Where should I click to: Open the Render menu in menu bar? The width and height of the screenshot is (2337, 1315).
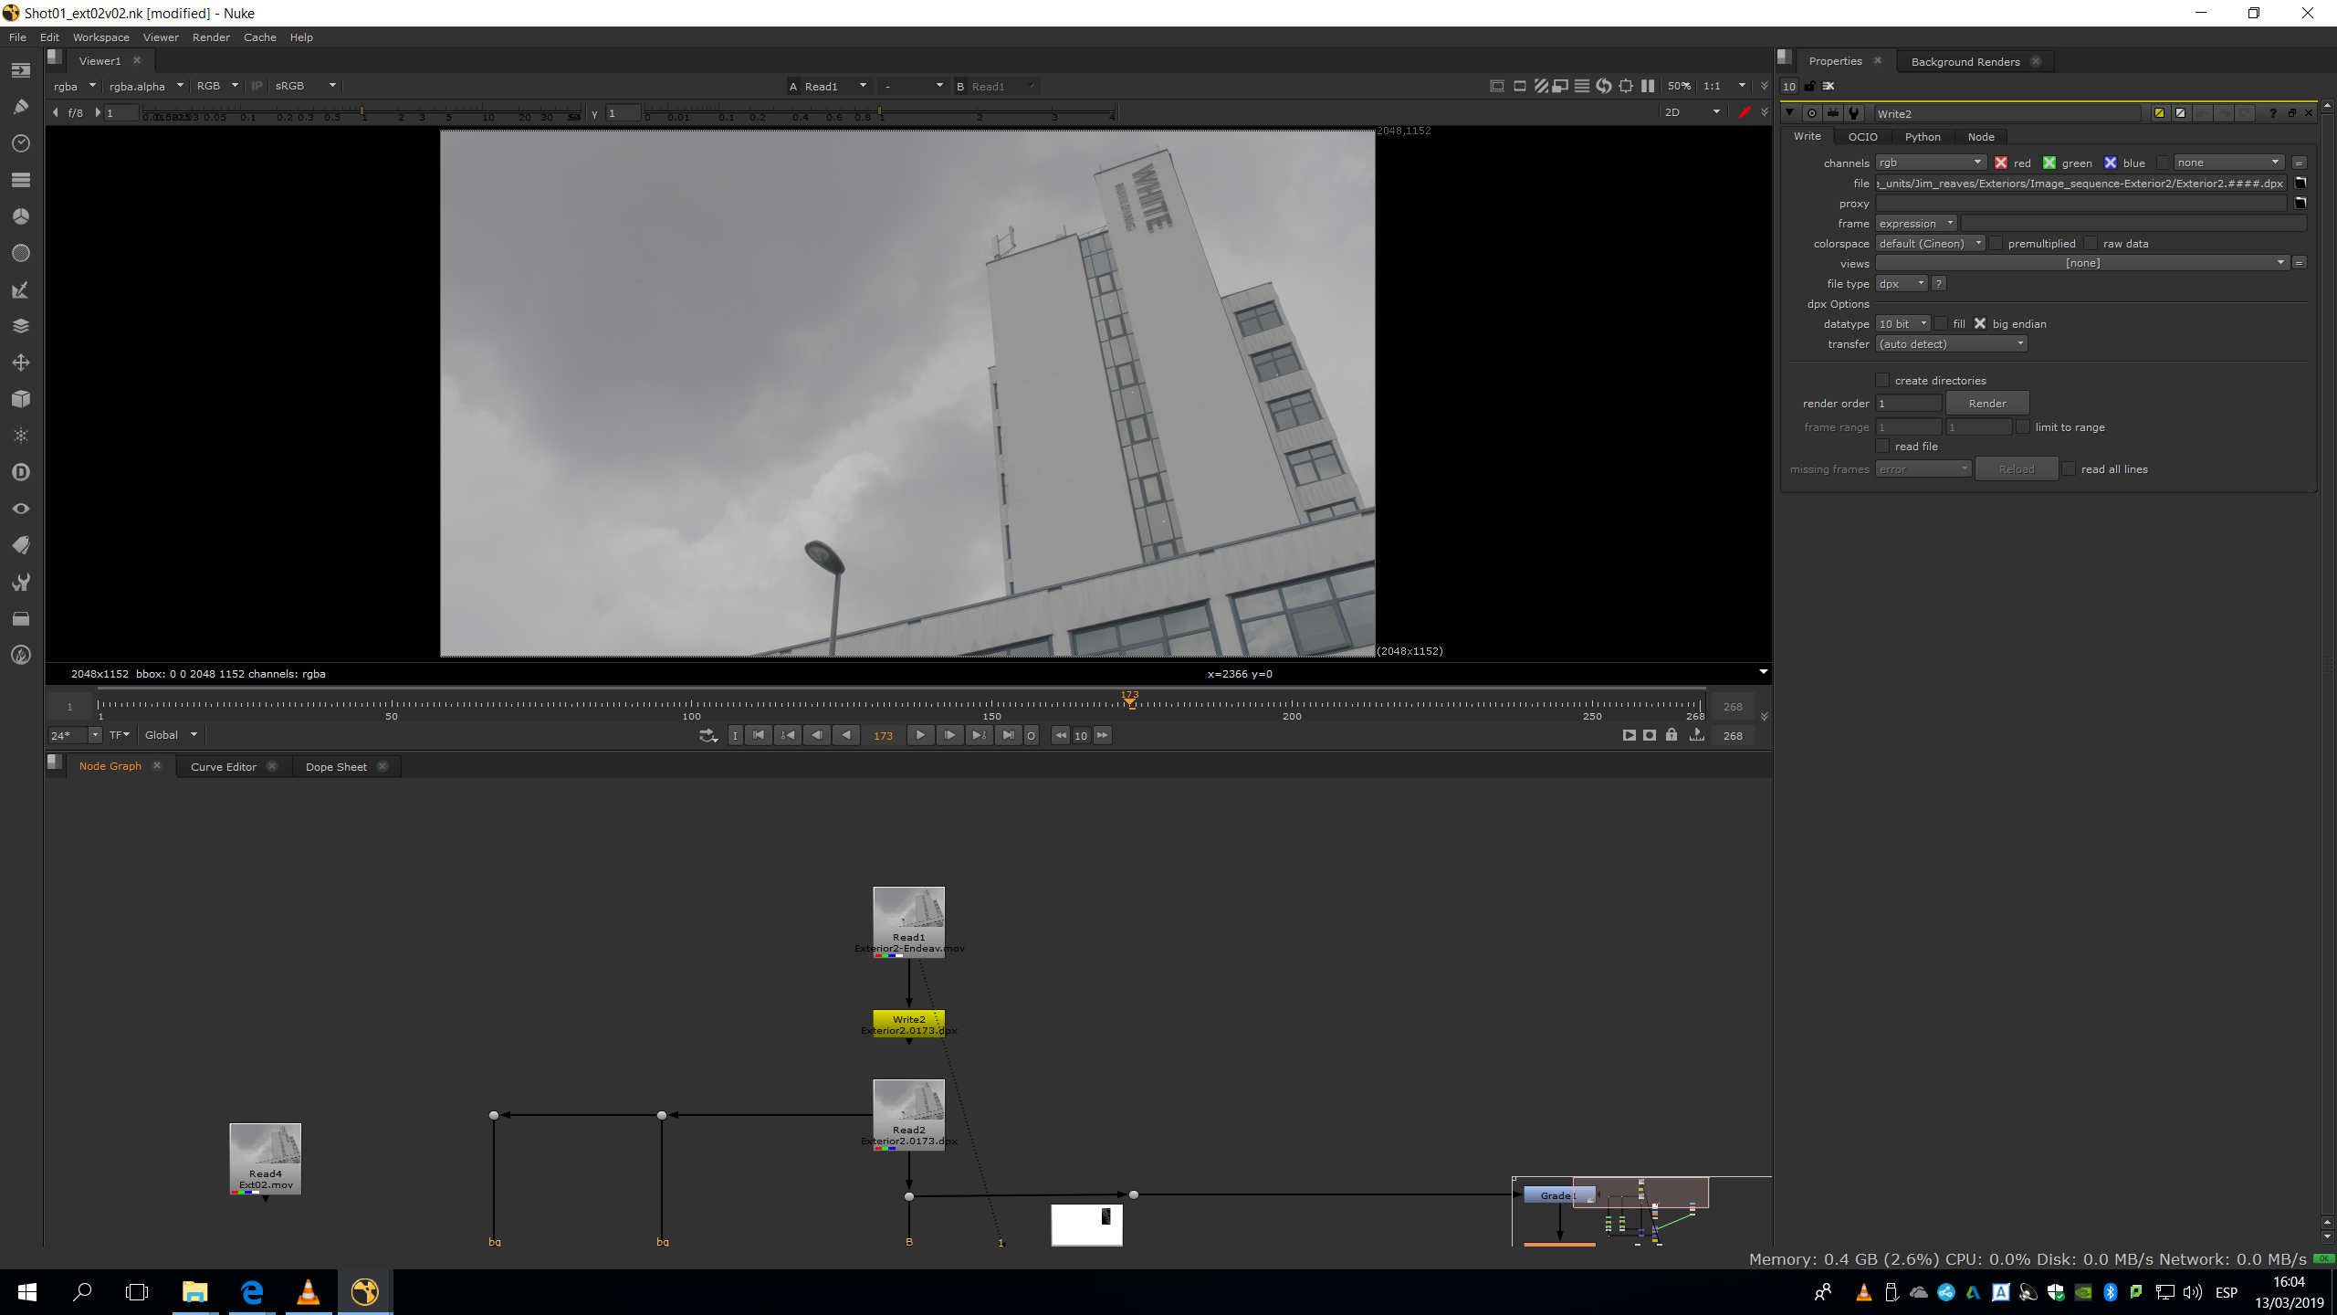click(x=211, y=37)
